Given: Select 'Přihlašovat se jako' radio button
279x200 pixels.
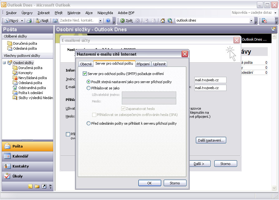Looking at the screenshot, I should pyautogui.click(x=88, y=88).
